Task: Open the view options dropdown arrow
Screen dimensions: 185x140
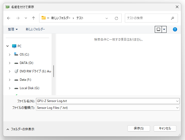Action: (164, 29)
